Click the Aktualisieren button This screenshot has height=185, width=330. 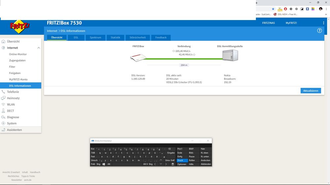[x=311, y=91]
